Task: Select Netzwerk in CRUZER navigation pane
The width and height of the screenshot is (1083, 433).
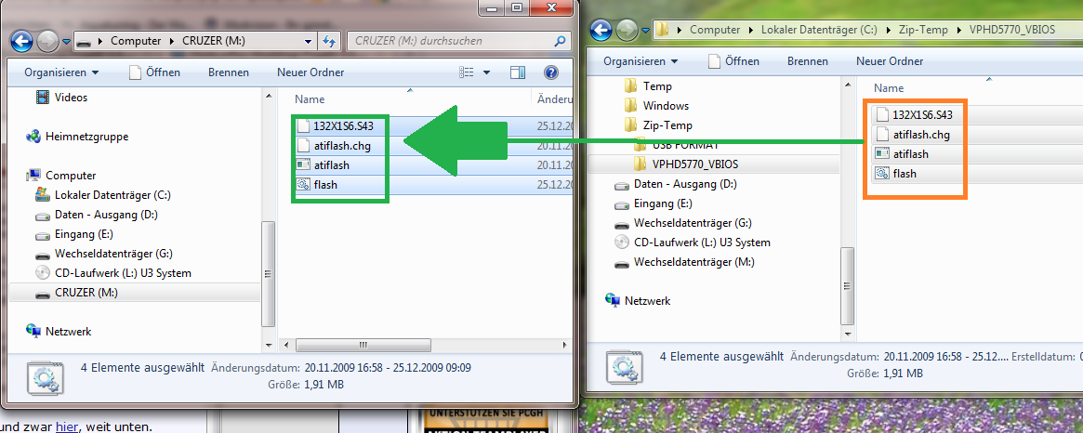Action: coord(59,332)
